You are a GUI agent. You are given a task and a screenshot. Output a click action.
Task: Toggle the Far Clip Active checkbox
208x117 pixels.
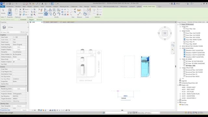pyautogui.click(x=14, y=77)
